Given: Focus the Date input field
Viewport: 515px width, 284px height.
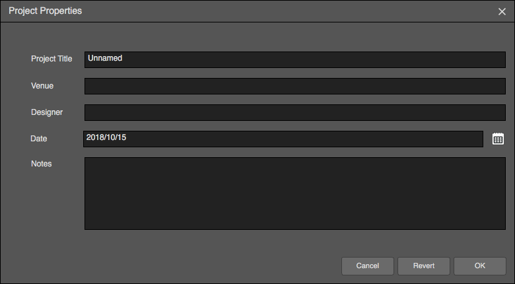Looking at the screenshot, I should [x=283, y=139].
